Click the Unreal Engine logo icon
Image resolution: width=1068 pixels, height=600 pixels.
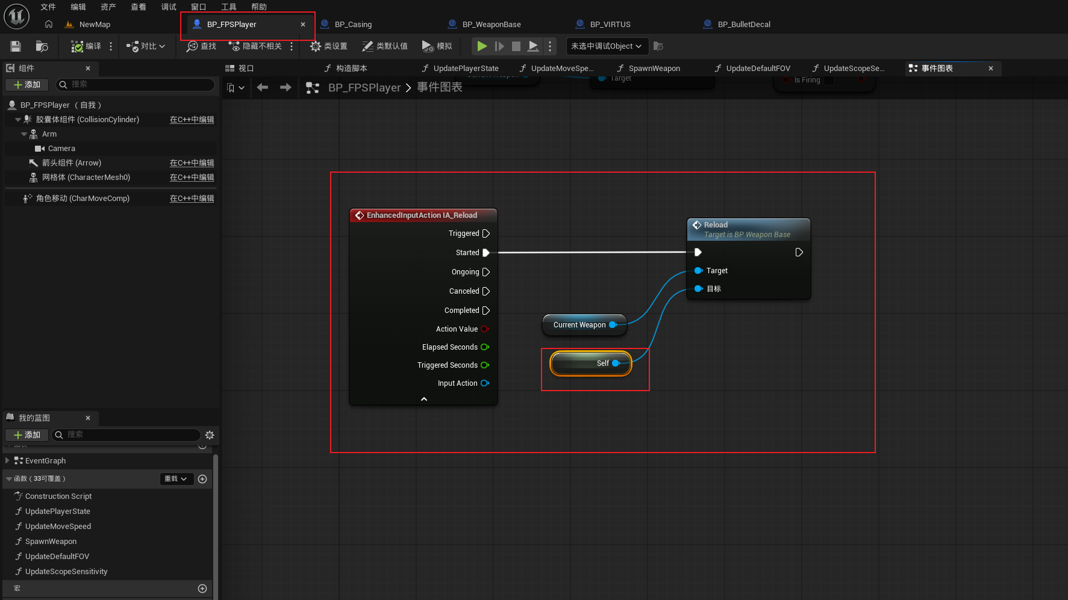coord(16,16)
